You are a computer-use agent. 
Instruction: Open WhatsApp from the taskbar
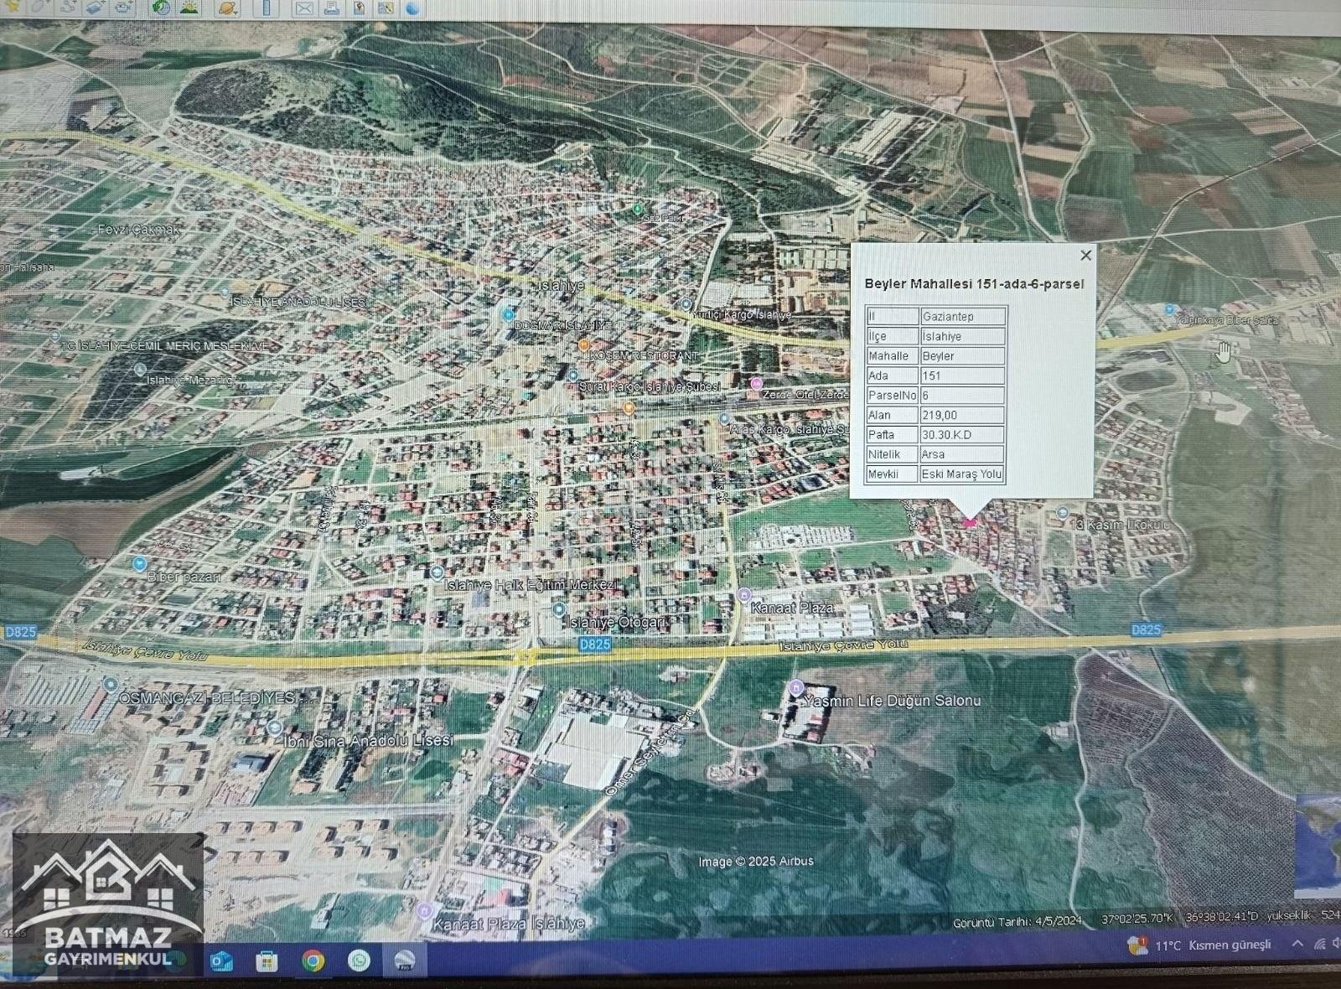[359, 961]
